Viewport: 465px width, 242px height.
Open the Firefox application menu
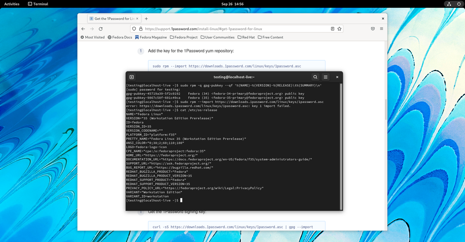[x=381, y=29]
